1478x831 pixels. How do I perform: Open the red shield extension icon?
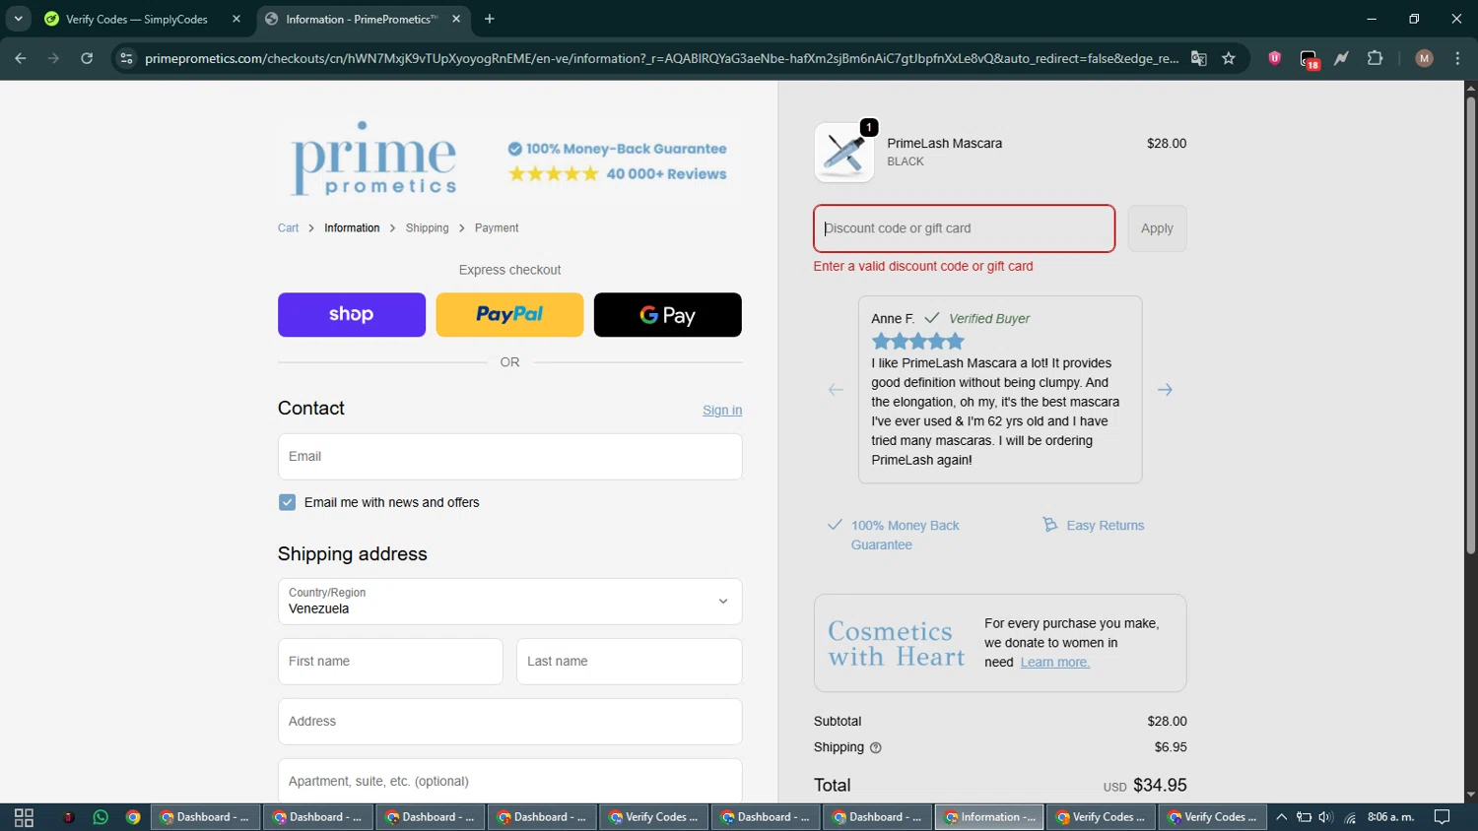[x=1274, y=58]
